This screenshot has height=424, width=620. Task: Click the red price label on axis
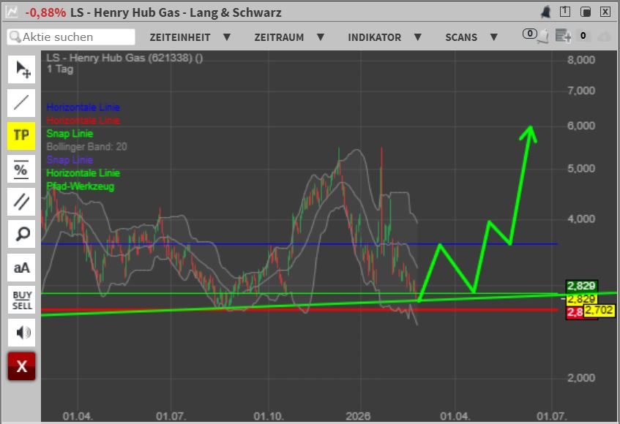pyautogui.click(x=575, y=313)
